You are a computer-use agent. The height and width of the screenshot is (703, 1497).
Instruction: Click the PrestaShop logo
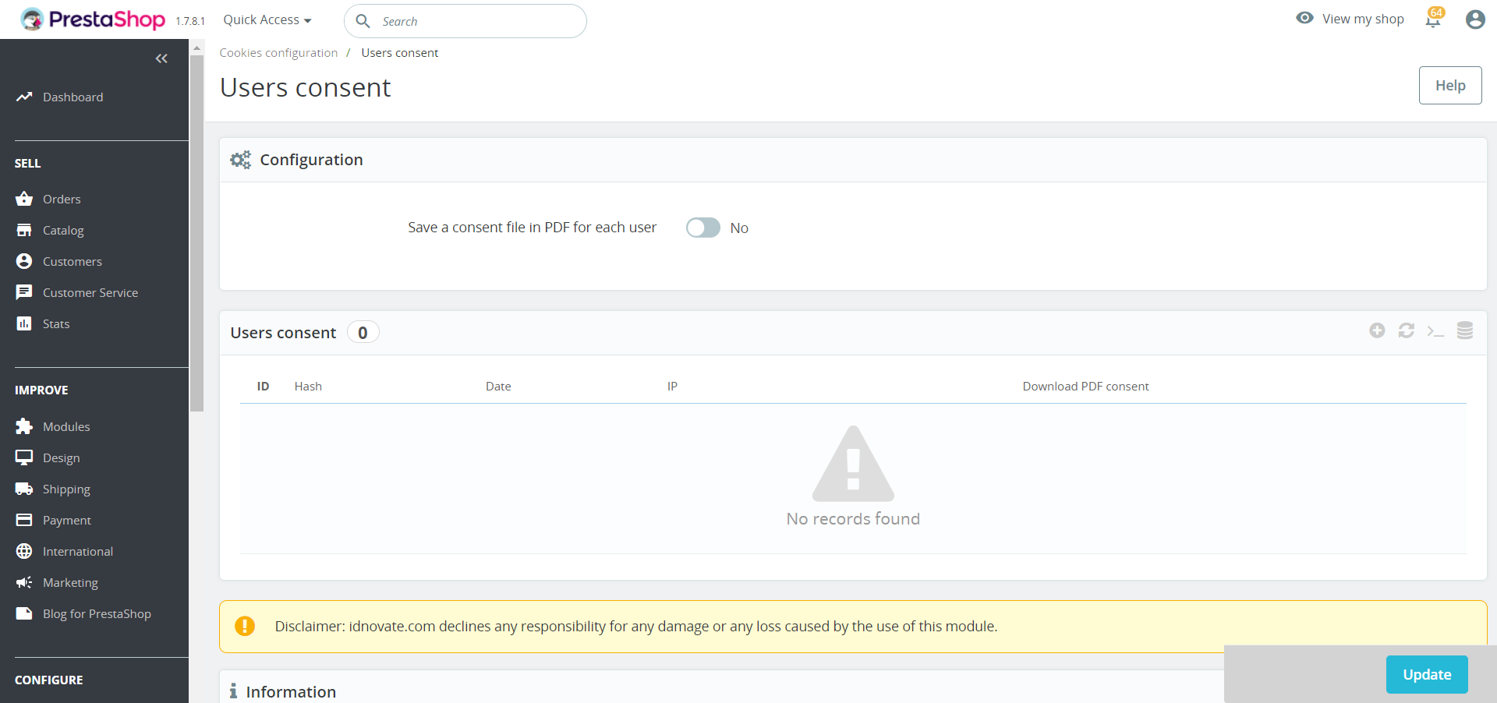pos(93,19)
